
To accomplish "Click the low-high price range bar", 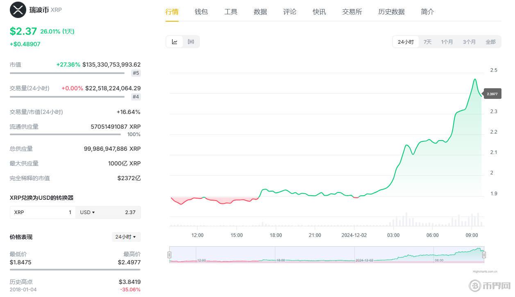I will click(x=75, y=270).
